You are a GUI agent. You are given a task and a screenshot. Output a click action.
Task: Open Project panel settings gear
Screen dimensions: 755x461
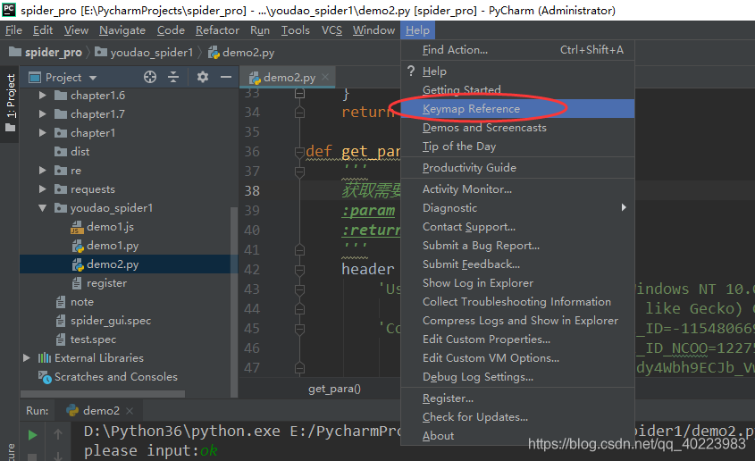pyautogui.click(x=203, y=77)
